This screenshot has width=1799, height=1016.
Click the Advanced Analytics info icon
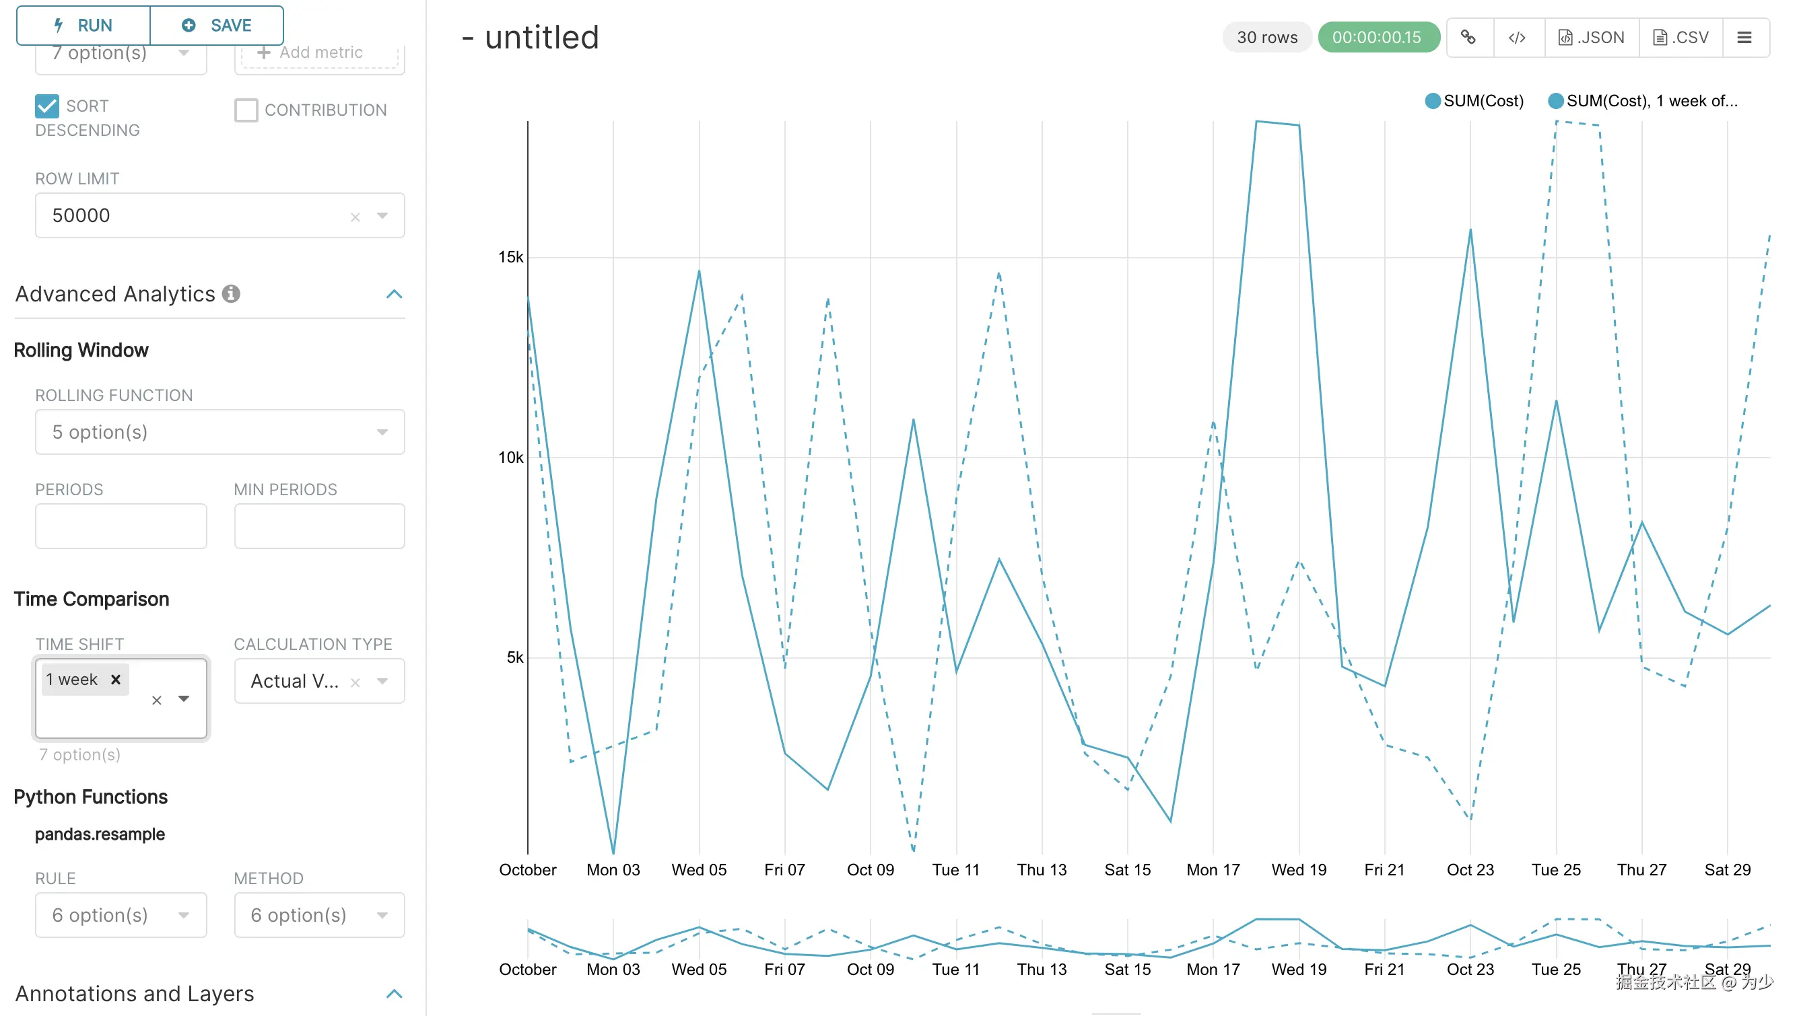[231, 294]
